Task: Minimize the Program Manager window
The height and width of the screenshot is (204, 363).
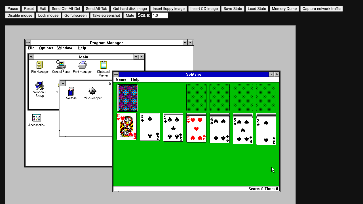Action: pyautogui.click(x=185, y=43)
